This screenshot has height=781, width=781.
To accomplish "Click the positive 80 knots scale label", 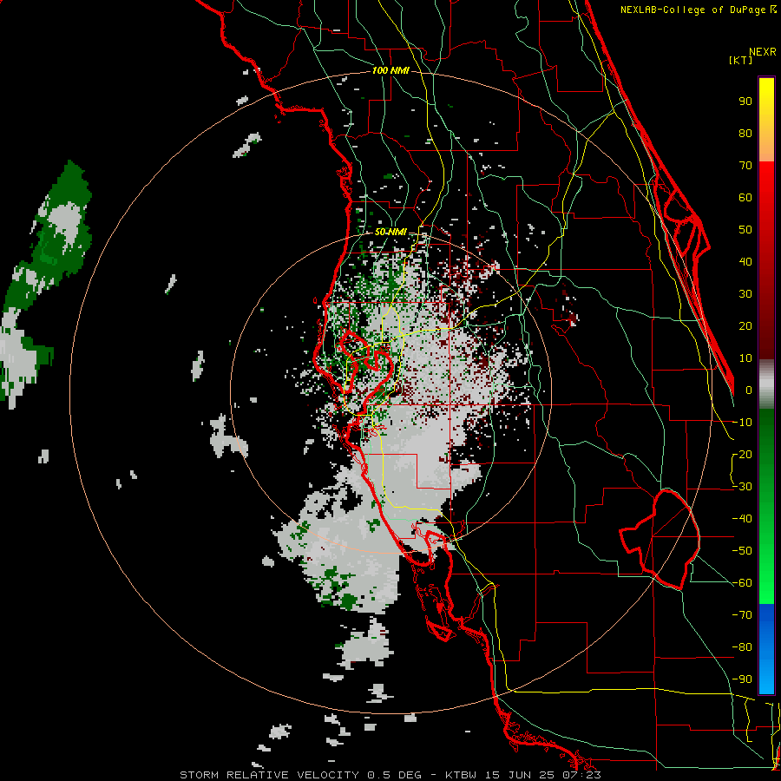I will [x=745, y=133].
